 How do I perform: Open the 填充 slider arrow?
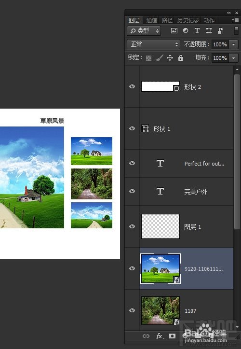click(234, 58)
